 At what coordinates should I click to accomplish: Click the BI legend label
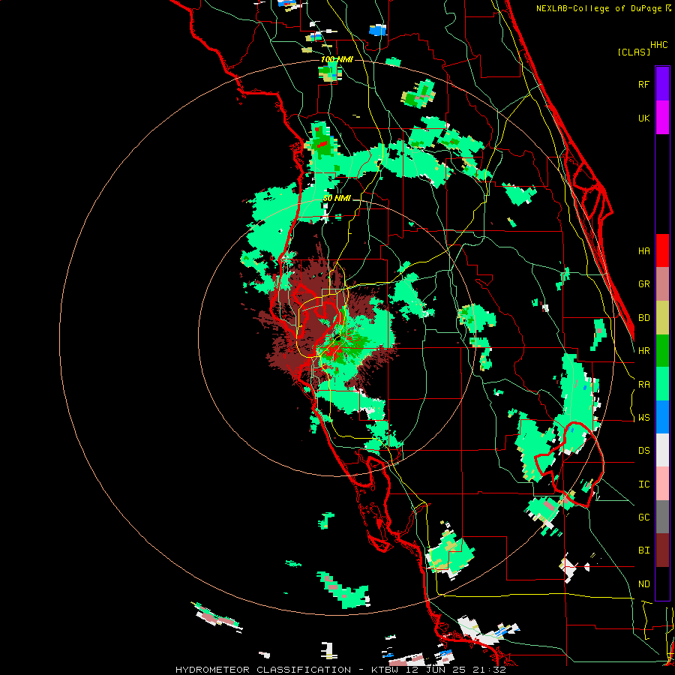pos(643,550)
